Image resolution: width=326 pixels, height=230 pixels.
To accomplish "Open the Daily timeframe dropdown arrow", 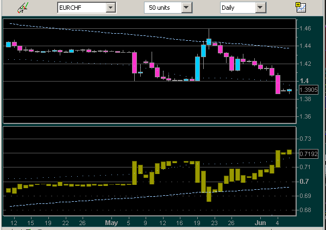I will [x=261, y=8].
